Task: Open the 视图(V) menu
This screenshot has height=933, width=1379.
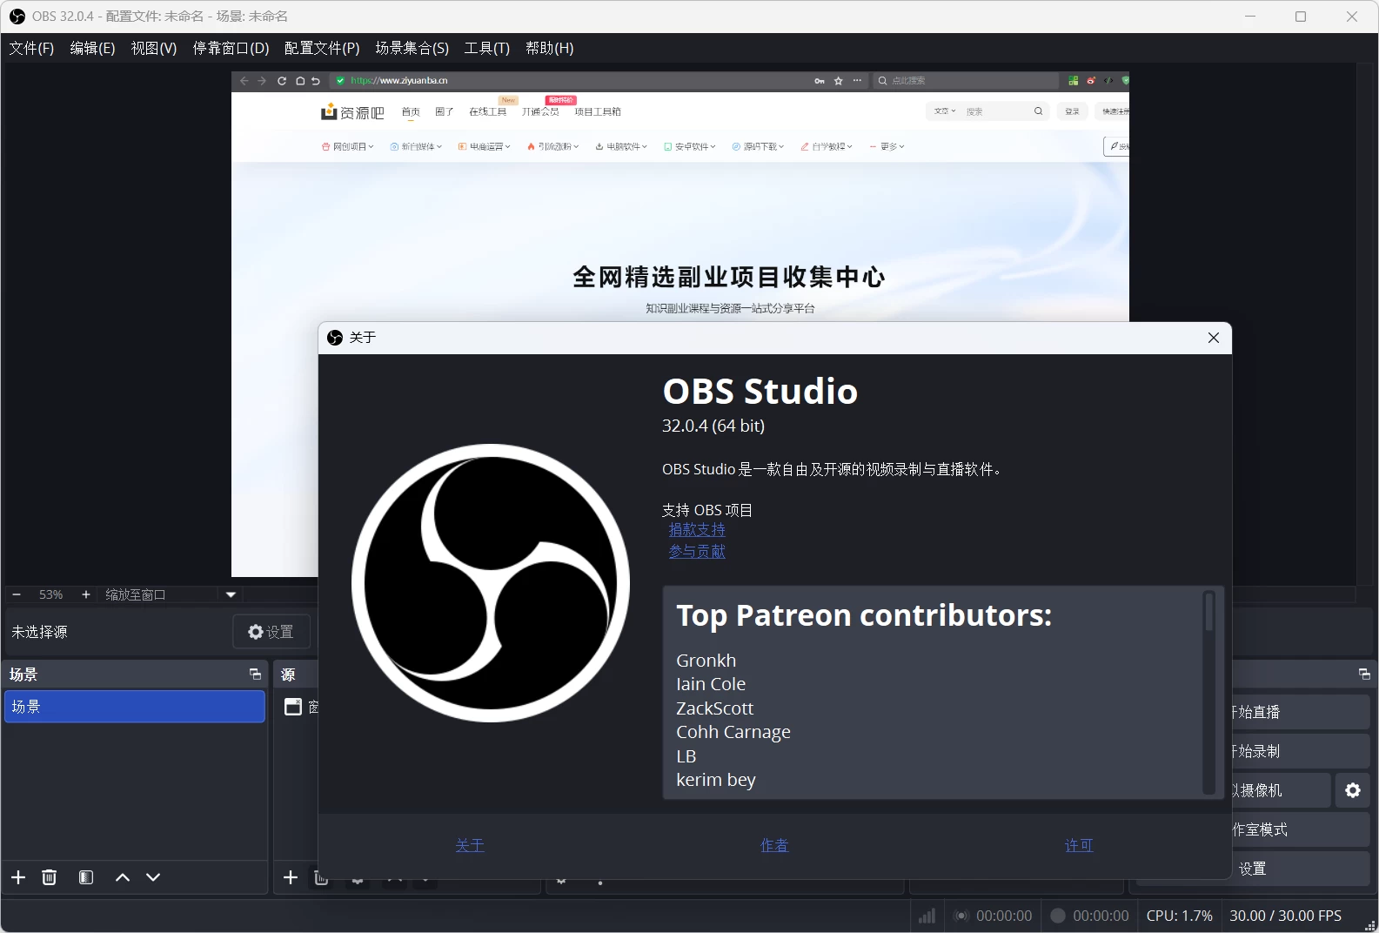Action: click(154, 48)
